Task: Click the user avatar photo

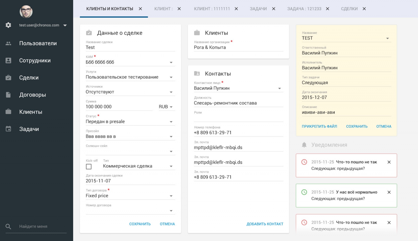Action: 26,11
